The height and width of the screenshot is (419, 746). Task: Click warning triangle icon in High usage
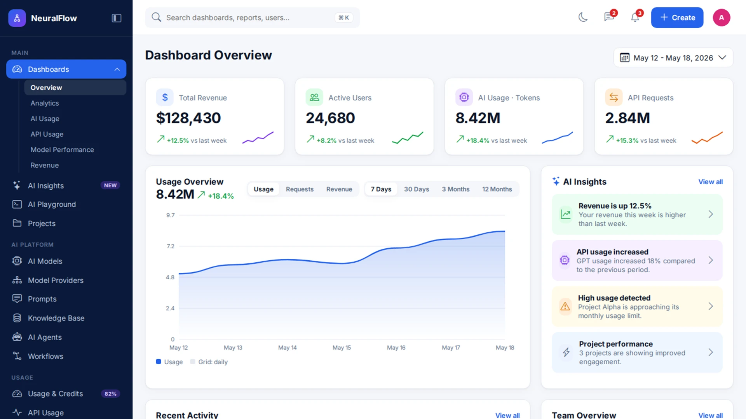coord(565,306)
